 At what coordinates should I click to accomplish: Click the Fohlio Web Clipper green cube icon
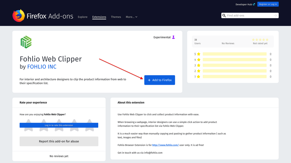[26, 42]
